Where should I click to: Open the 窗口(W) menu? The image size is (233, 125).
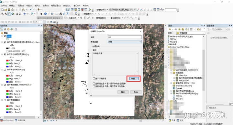point(77,6)
